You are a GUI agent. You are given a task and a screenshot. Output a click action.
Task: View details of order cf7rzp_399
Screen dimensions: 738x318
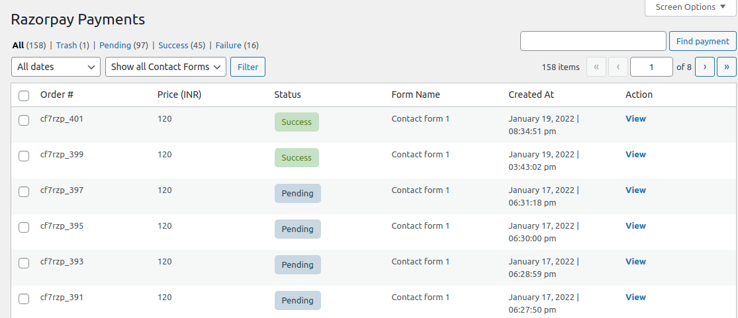[635, 154]
